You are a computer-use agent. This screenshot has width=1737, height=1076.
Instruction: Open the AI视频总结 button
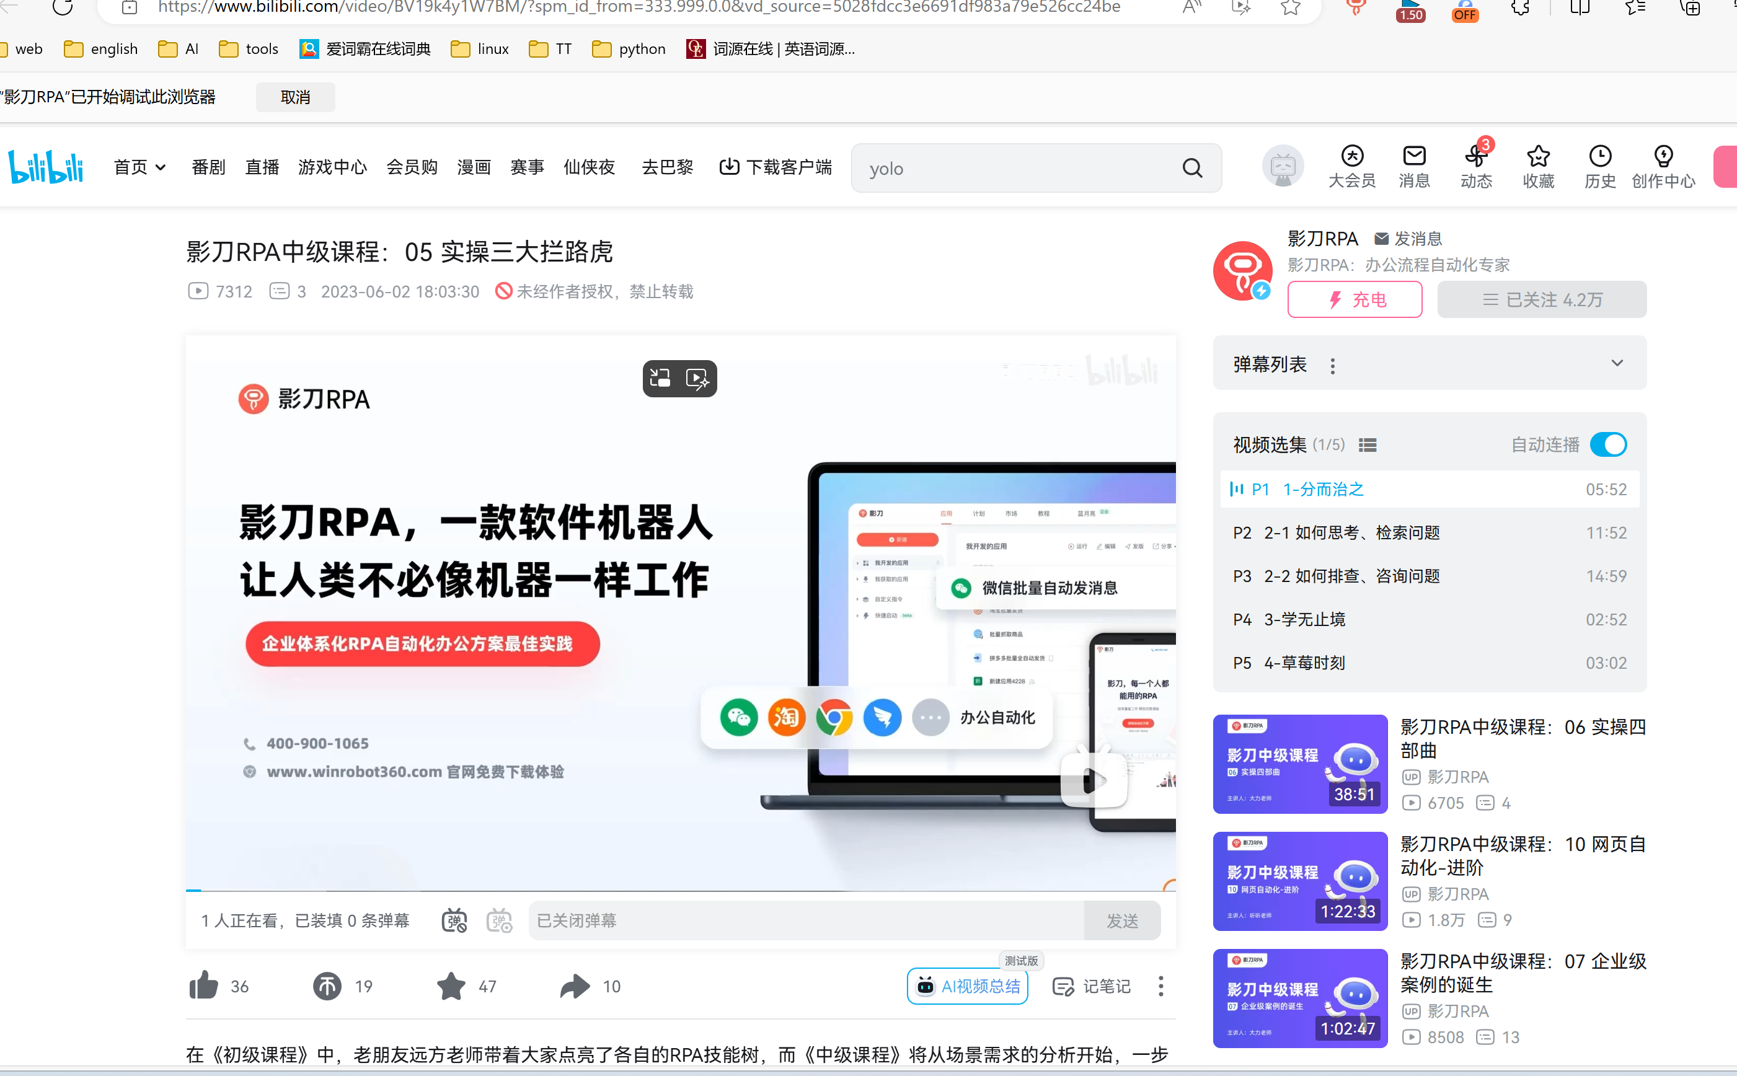click(968, 986)
